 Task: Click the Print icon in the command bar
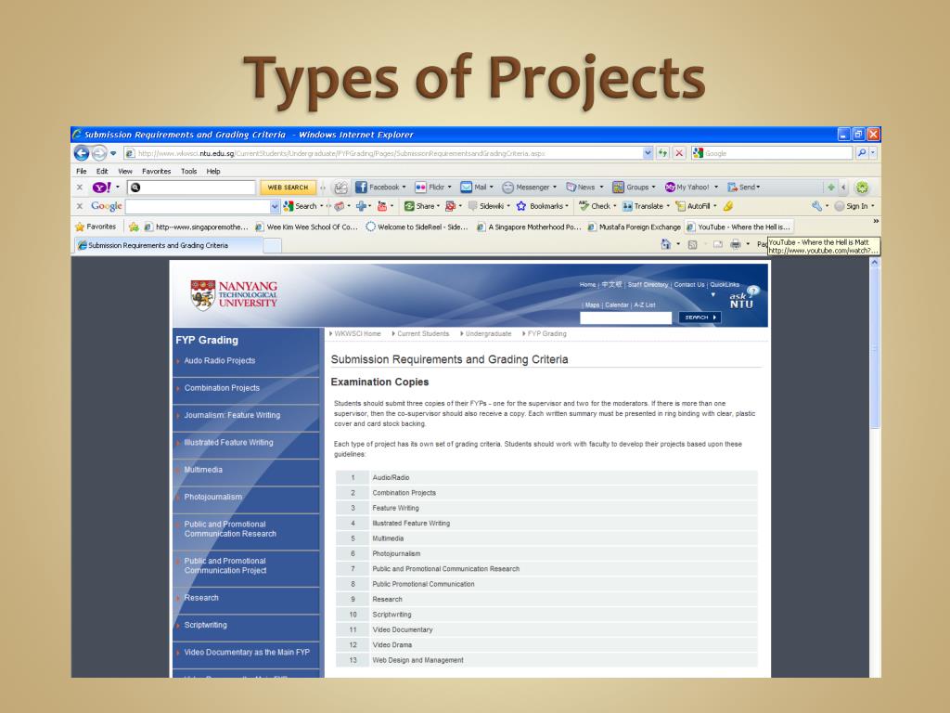(x=736, y=244)
